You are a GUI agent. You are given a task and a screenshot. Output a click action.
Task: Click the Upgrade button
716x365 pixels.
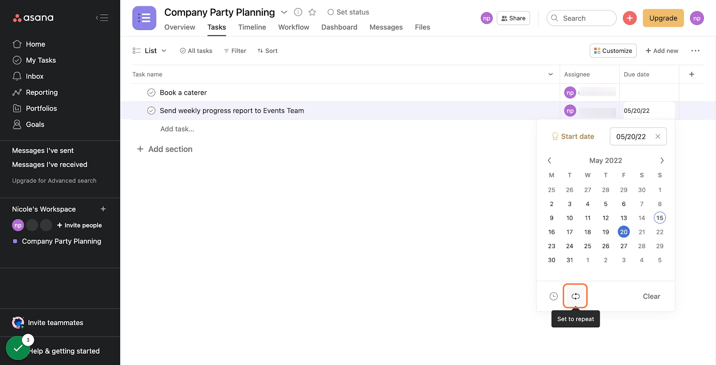click(x=663, y=18)
